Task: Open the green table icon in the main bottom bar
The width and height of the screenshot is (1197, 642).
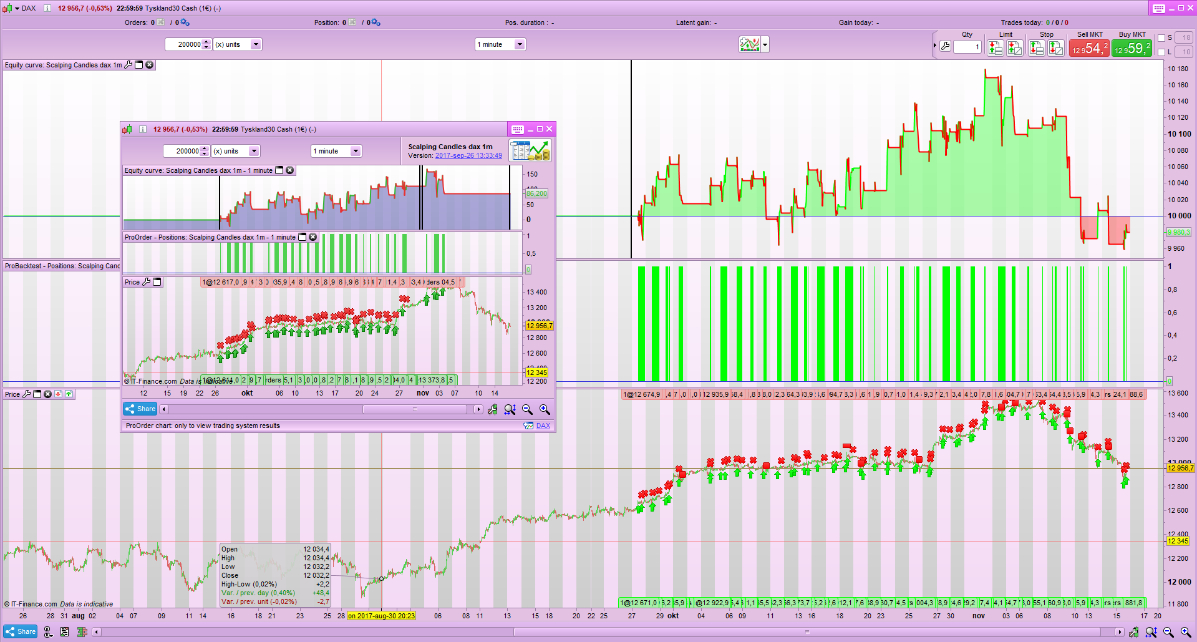Action: (82, 632)
